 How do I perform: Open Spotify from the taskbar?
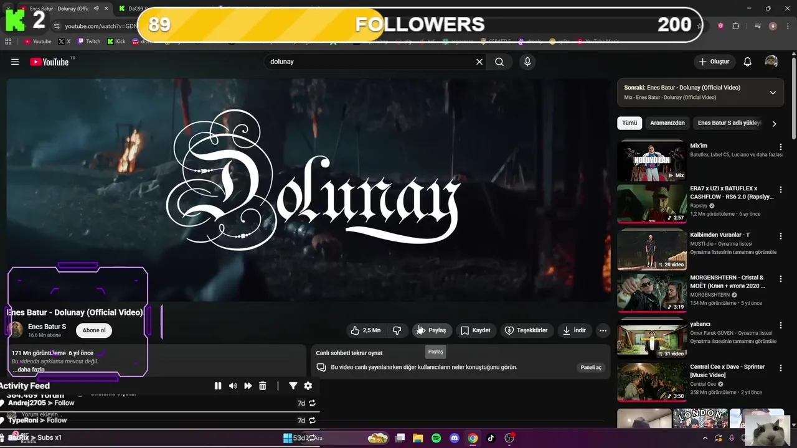[x=436, y=438]
